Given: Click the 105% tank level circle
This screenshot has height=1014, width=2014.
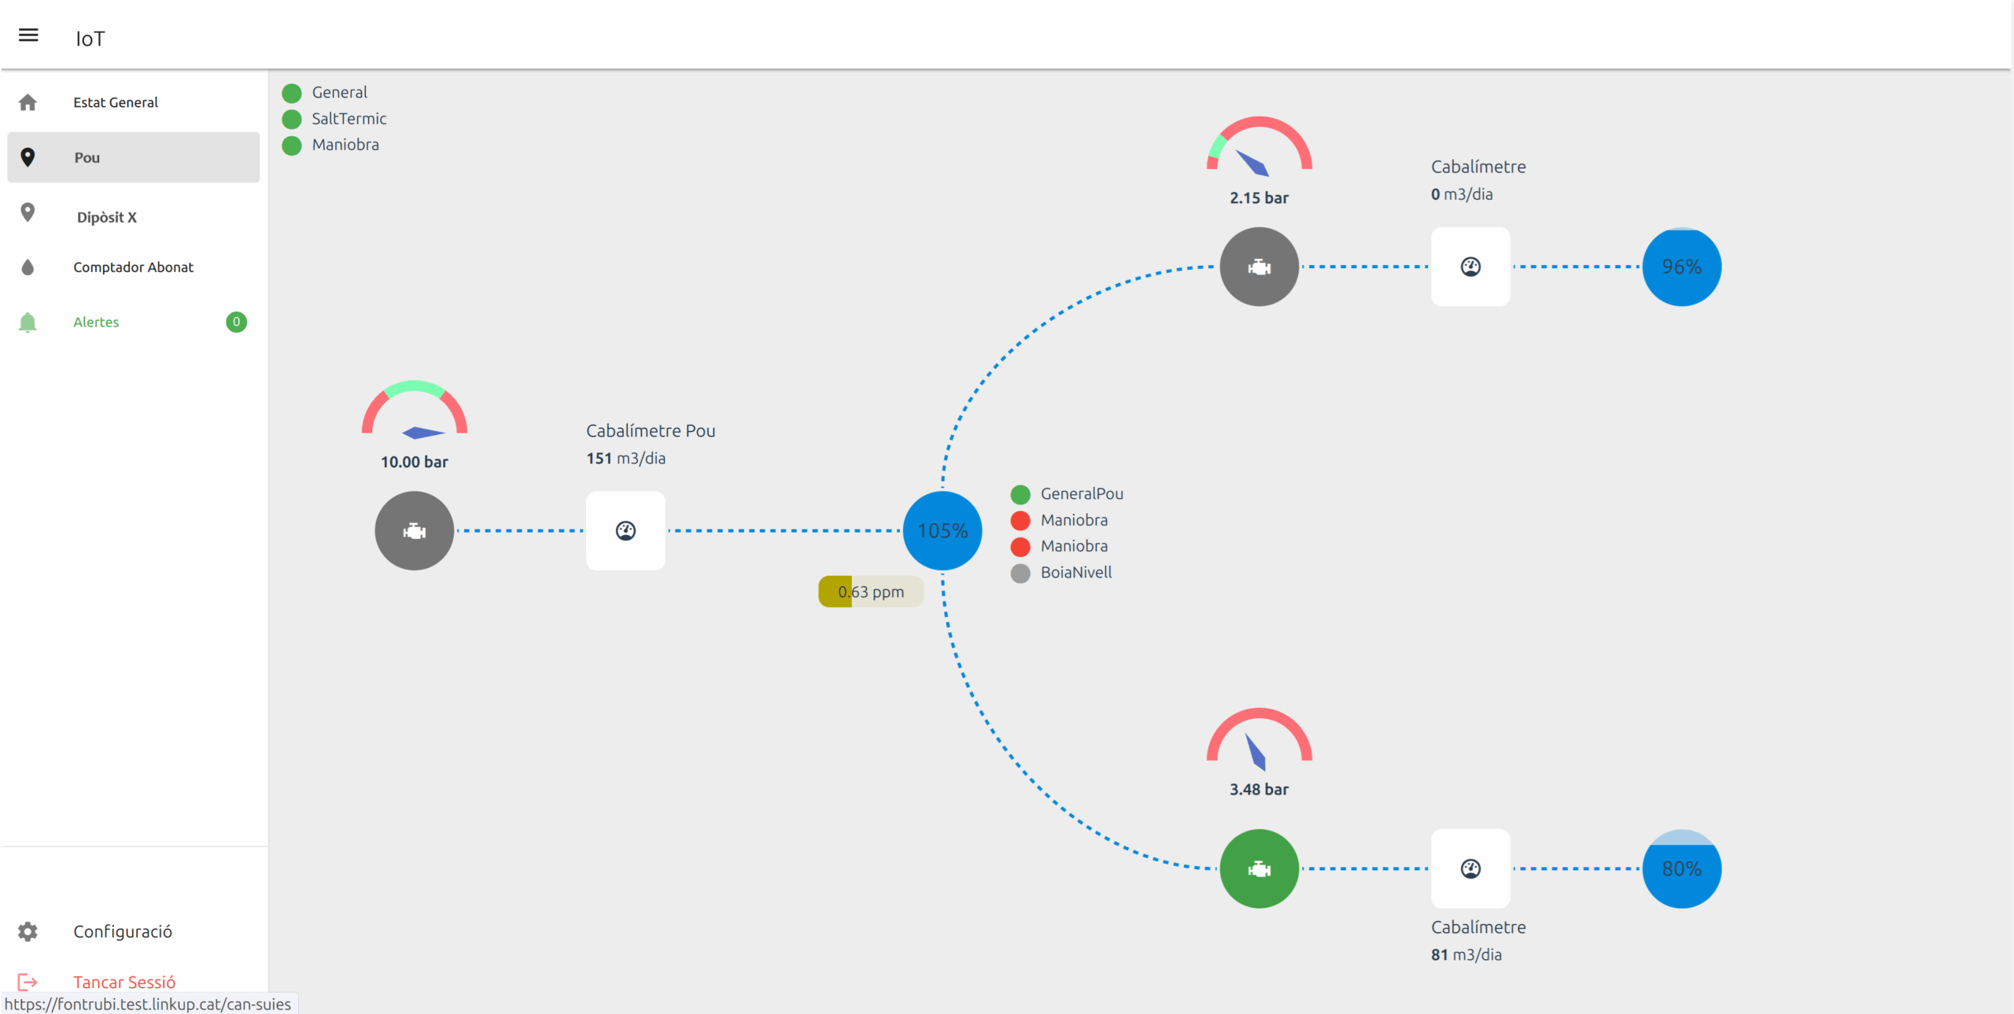Looking at the screenshot, I should (x=942, y=531).
